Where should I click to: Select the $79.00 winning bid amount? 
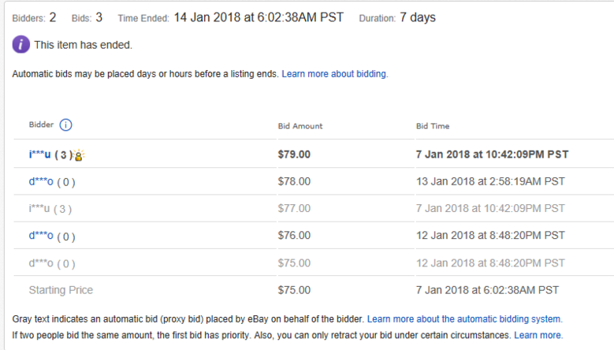click(x=294, y=155)
